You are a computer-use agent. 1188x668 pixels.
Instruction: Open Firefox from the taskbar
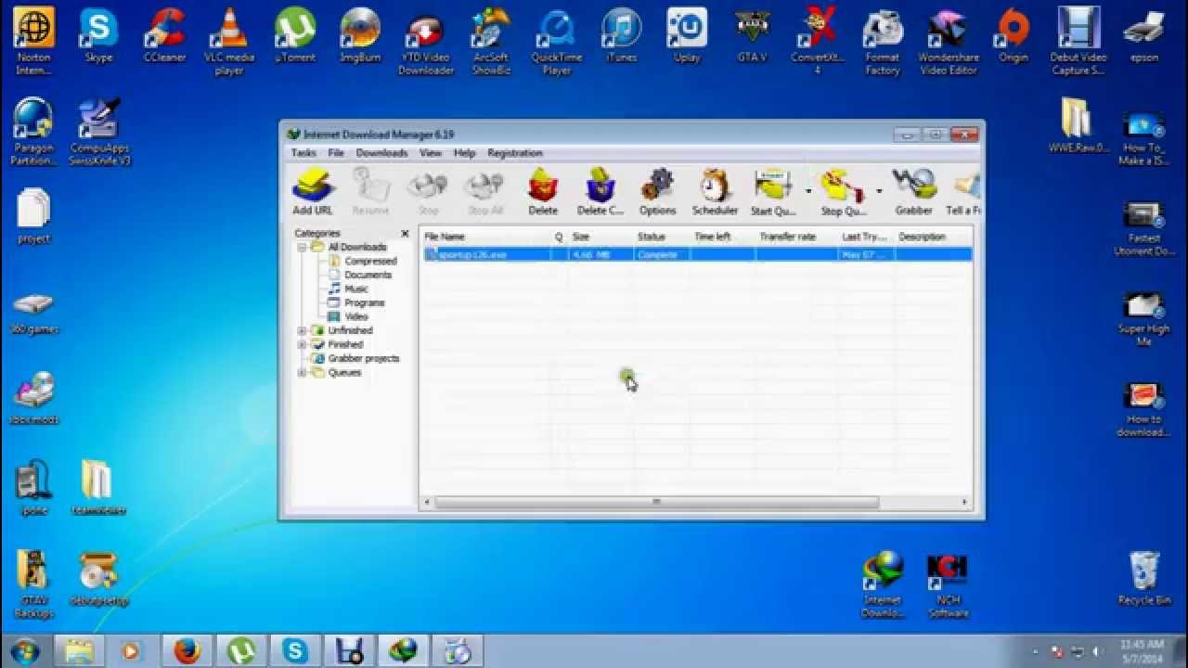pyautogui.click(x=187, y=651)
